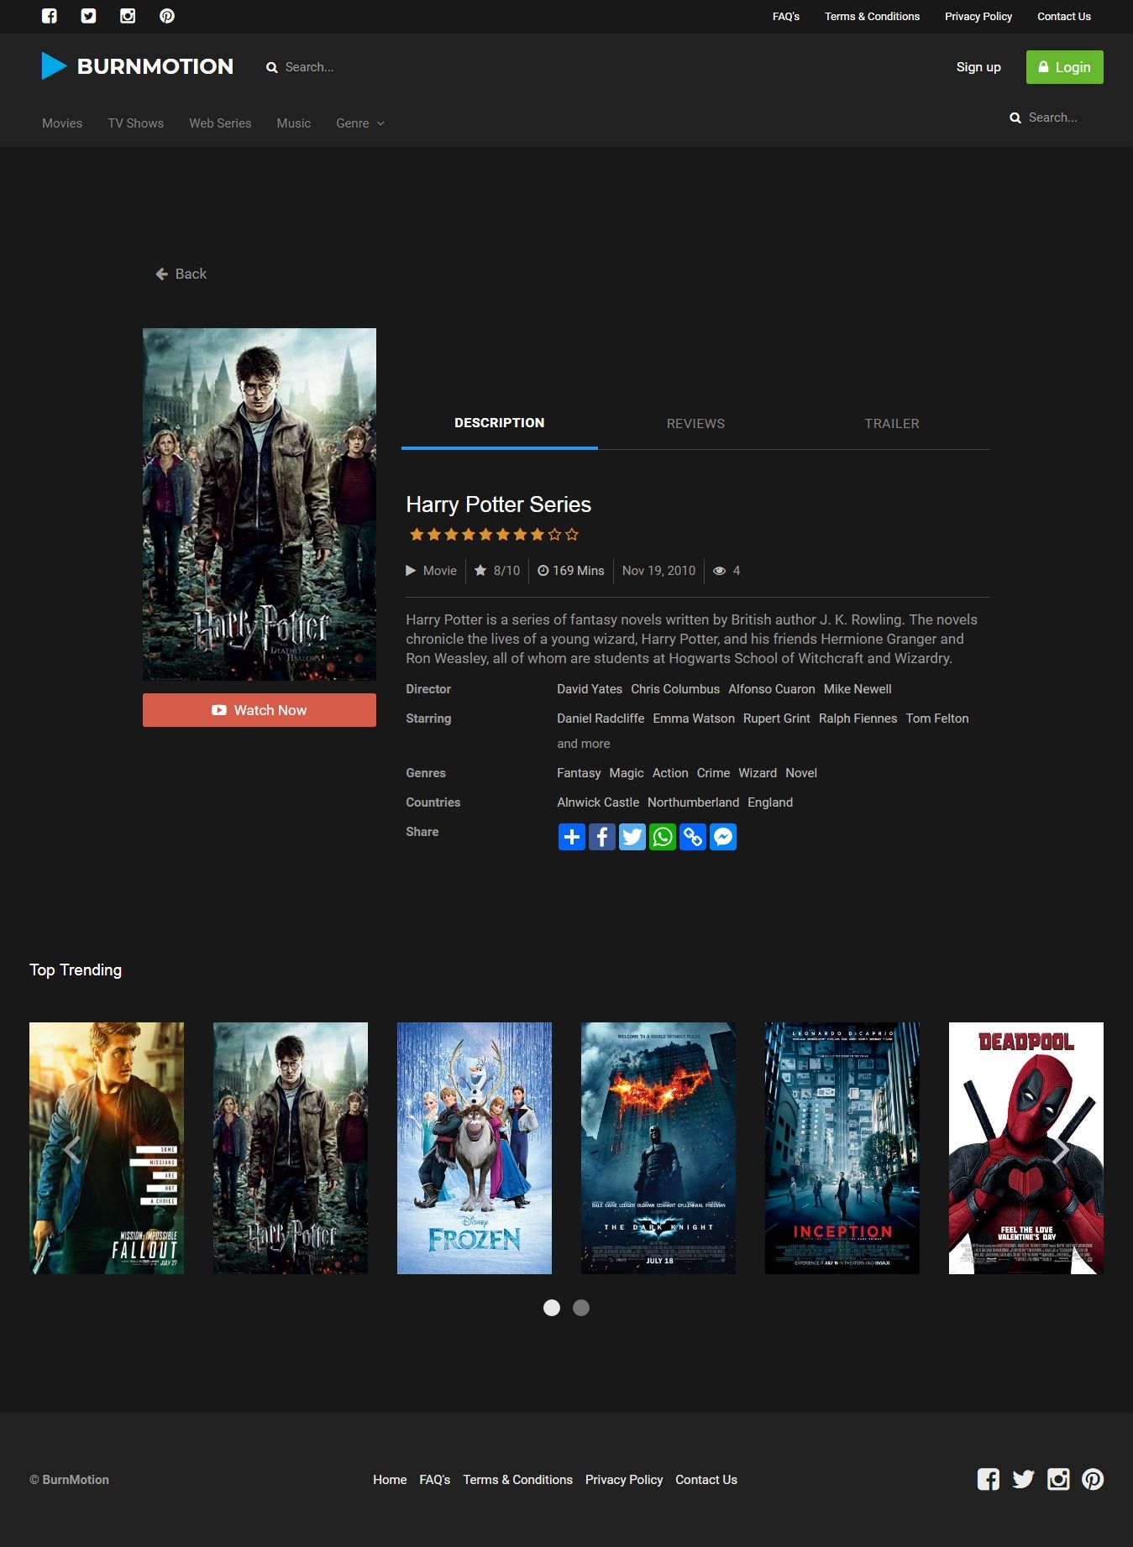This screenshot has width=1133, height=1547.
Task: Click the green Login button
Action: pos(1065,67)
